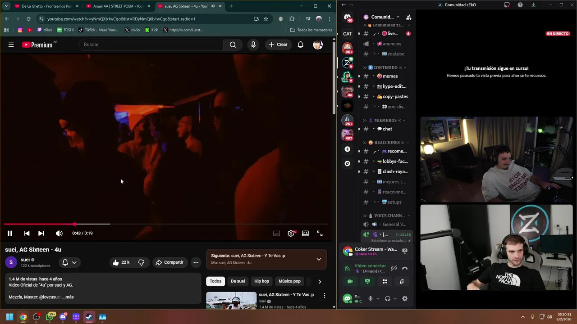Switch player to theater mode

click(305, 233)
